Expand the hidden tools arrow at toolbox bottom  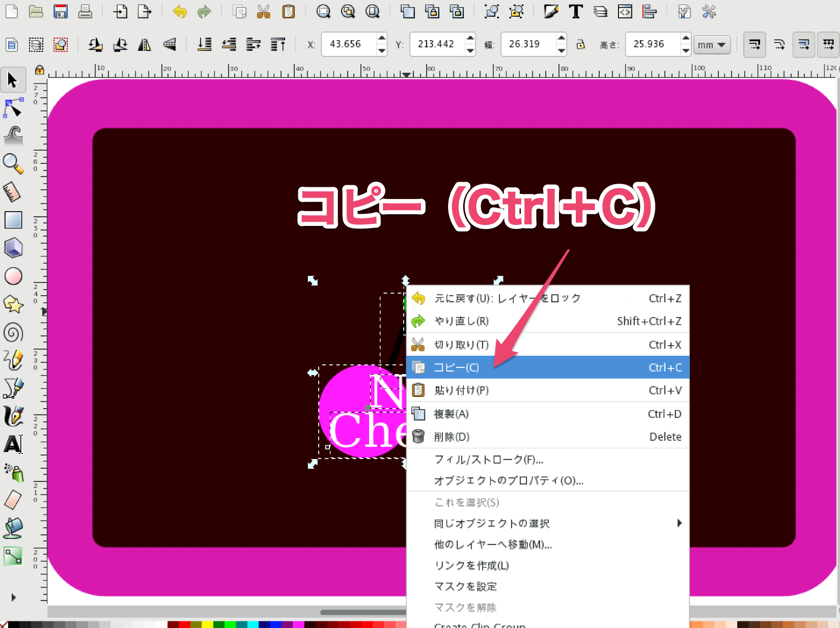(14, 597)
